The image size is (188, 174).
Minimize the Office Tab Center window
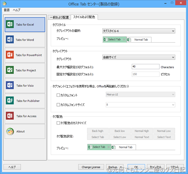pos(165,3)
